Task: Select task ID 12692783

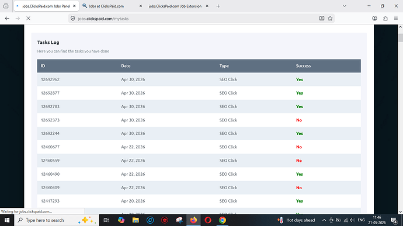Action: tap(50, 106)
